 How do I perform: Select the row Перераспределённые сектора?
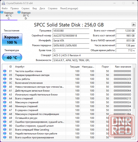click(x=67, y=75)
